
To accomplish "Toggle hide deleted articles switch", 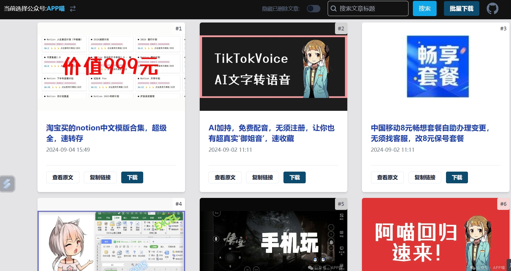I will (313, 8).
